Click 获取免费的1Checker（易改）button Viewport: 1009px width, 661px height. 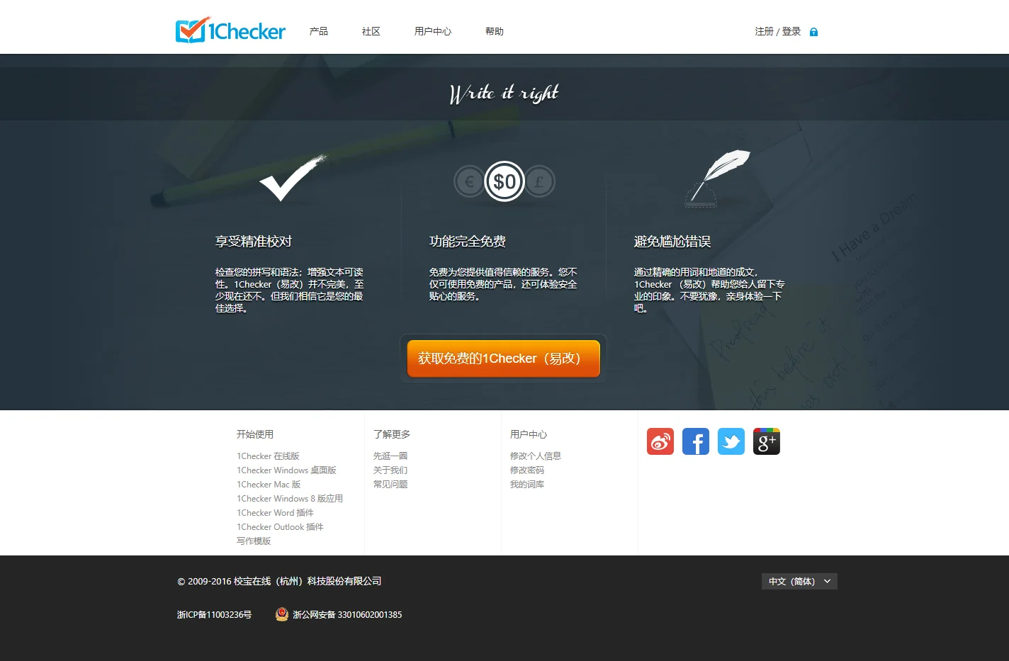click(x=504, y=358)
